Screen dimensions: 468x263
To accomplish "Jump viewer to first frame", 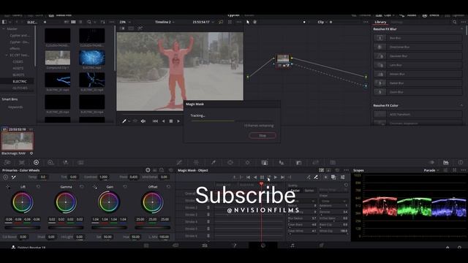I will 155,121.
